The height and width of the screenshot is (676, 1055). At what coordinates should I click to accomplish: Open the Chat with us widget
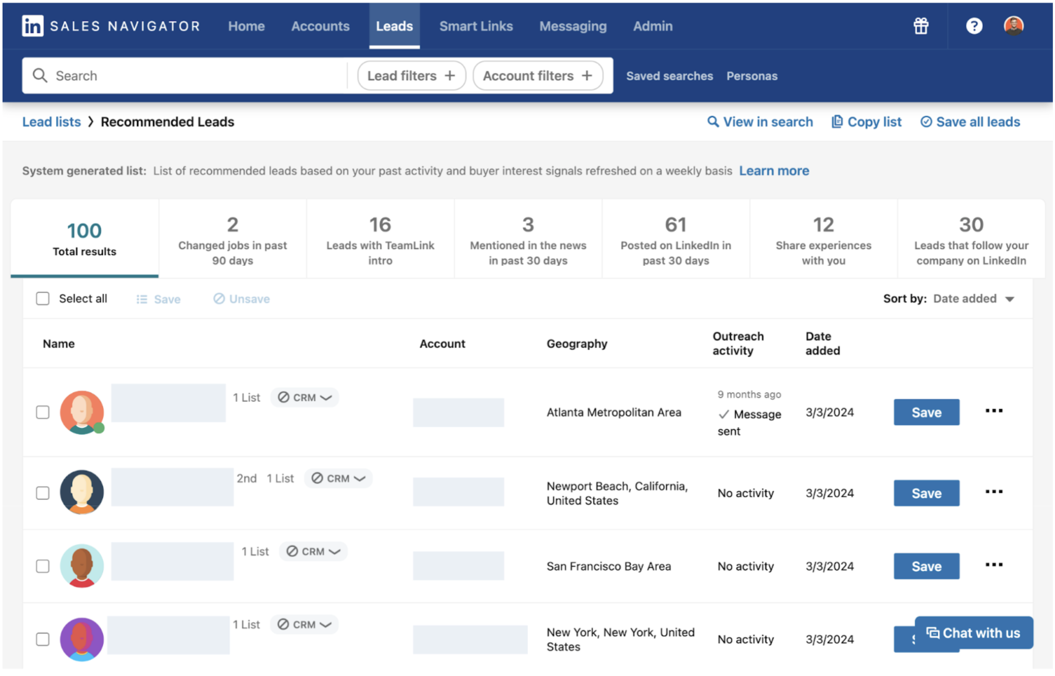pyautogui.click(x=973, y=633)
